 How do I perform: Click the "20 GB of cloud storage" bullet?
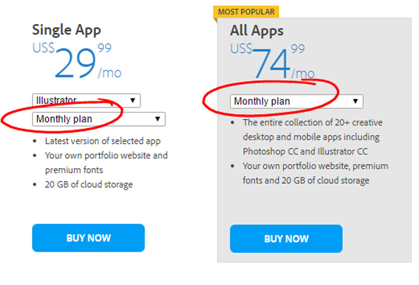(89, 185)
